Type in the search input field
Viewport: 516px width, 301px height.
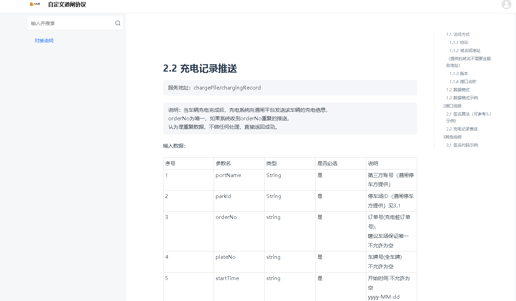(71, 23)
